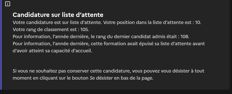This screenshot has height=94, width=232.
Task: Click the sentence "Votre candidature est sur liste d'attente"
Action: coord(57,22)
